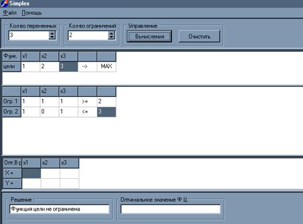Viewport: 303px width, 224px height.
Task: Click the Решение text field
Action: [59, 209]
